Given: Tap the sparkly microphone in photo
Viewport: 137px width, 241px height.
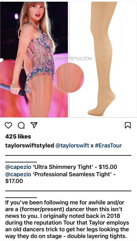Looking at the screenshot, I should [13, 90].
